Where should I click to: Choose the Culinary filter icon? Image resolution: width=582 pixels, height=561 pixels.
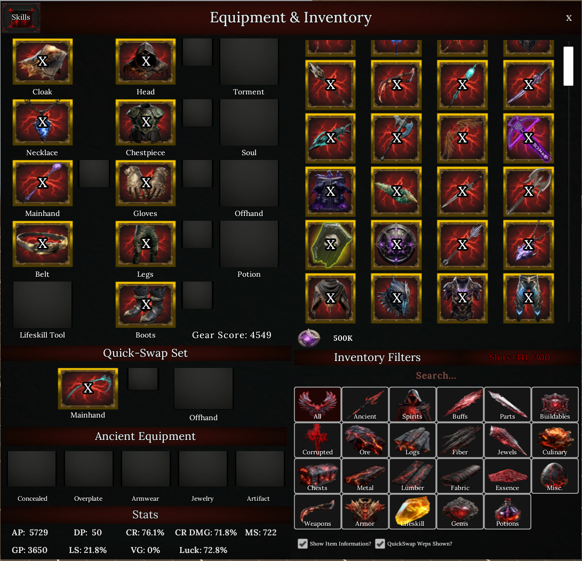pyautogui.click(x=555, y=440)
